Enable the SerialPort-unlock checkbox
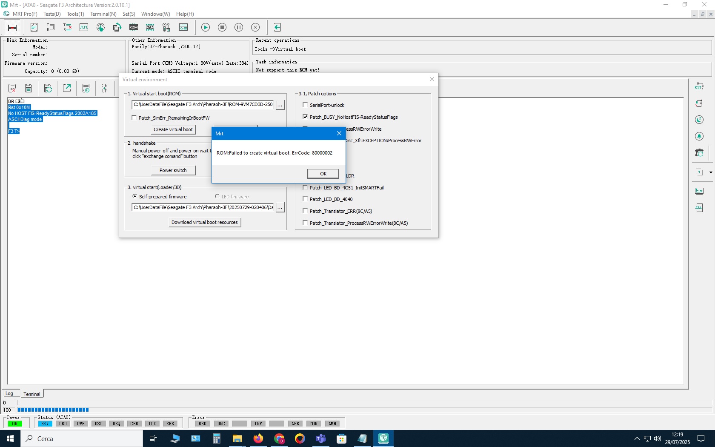Screen dimensions: 715x447 305,105
